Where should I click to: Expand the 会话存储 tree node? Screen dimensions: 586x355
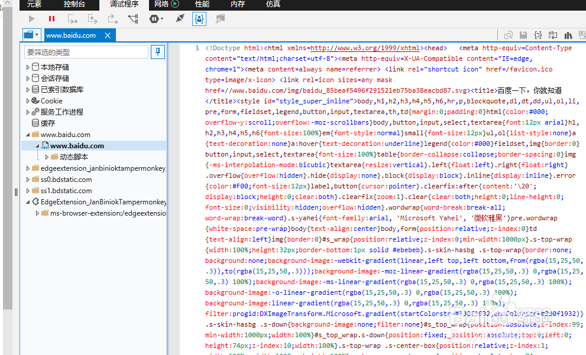[28, 79]
